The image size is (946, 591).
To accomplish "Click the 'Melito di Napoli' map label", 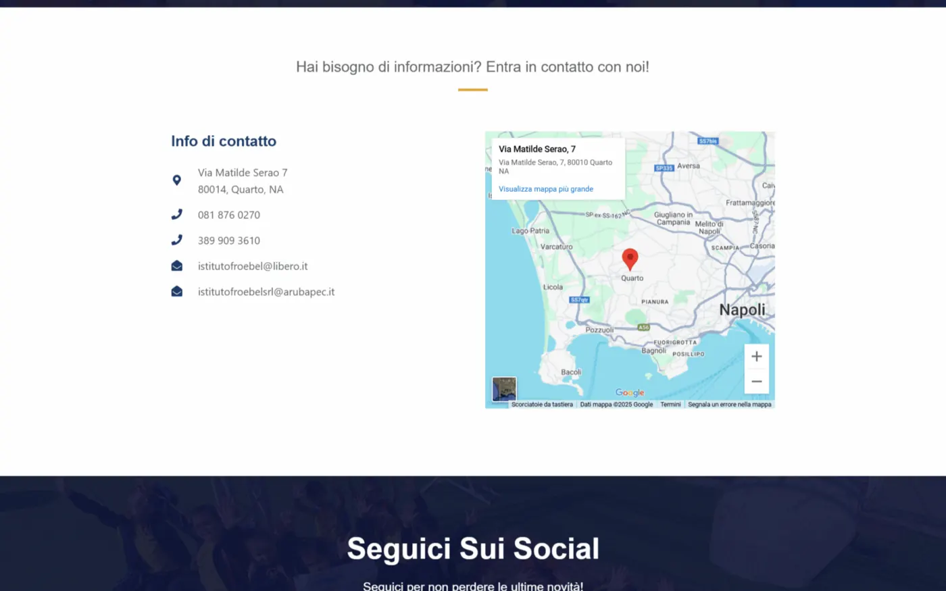I will click(709, 228).
